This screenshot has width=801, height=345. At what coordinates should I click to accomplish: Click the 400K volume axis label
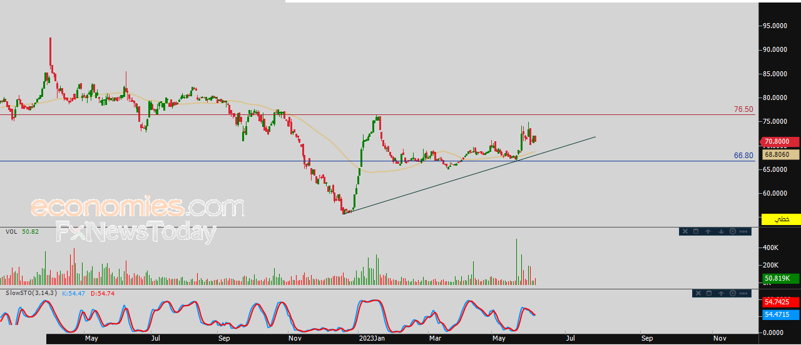770,248
